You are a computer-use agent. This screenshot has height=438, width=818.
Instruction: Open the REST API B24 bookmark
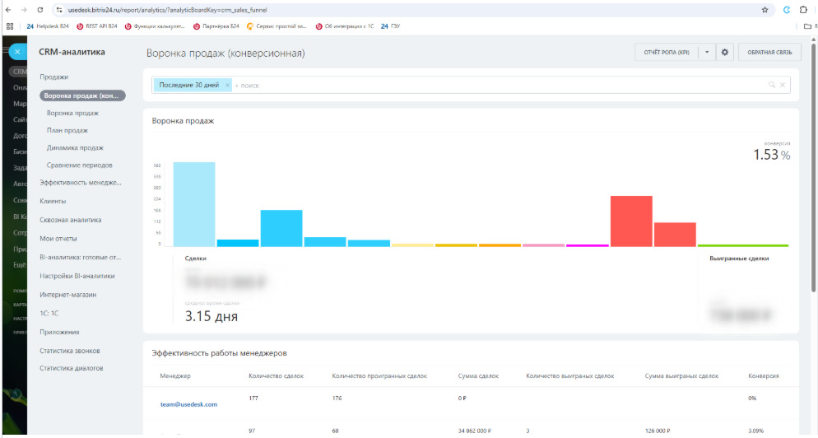coord(97,26)
